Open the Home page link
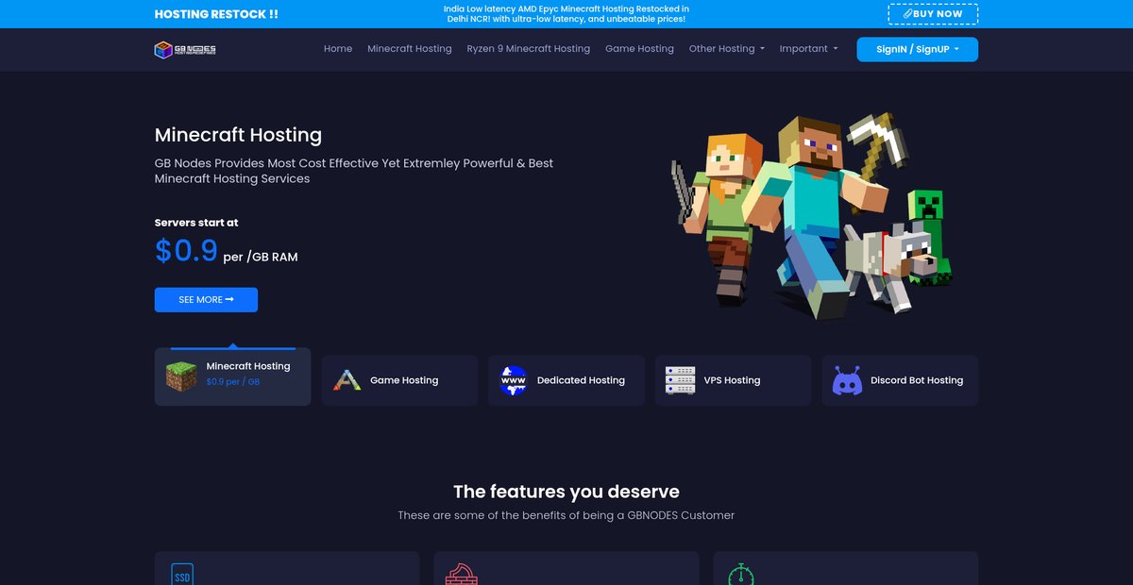The image size is (1133, 585). (x=338, y=49)
